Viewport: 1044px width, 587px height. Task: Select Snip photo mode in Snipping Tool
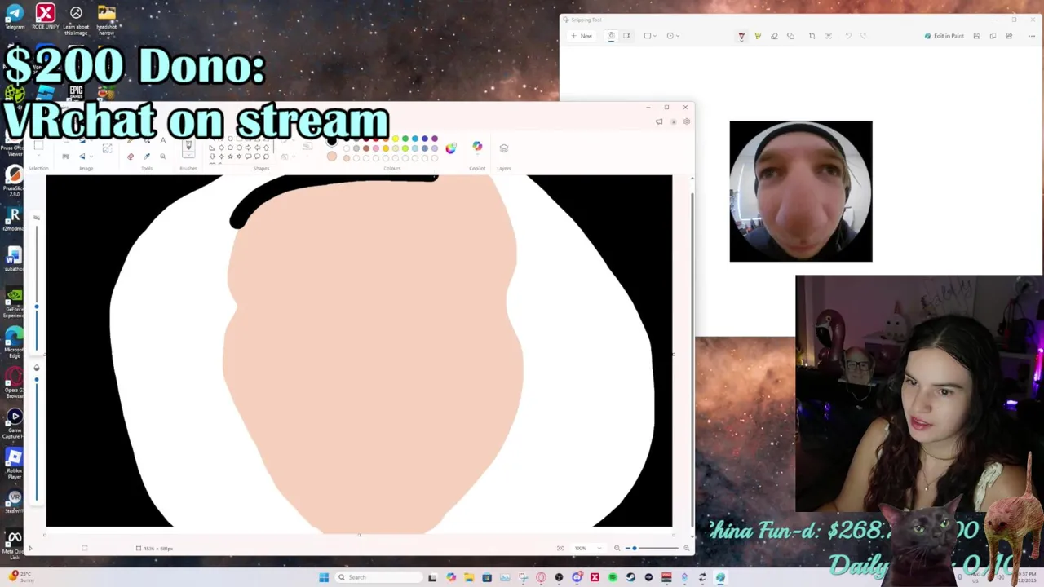(611, 36)
